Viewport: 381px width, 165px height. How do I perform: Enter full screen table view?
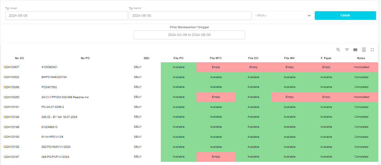click(x=372, y=50)
